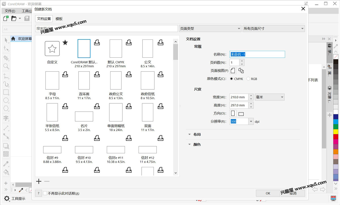Image resolution: width=340 pixels, height=205 pixels.
Task: Open the resolution dropdown arrow
Action: [251, 122]
